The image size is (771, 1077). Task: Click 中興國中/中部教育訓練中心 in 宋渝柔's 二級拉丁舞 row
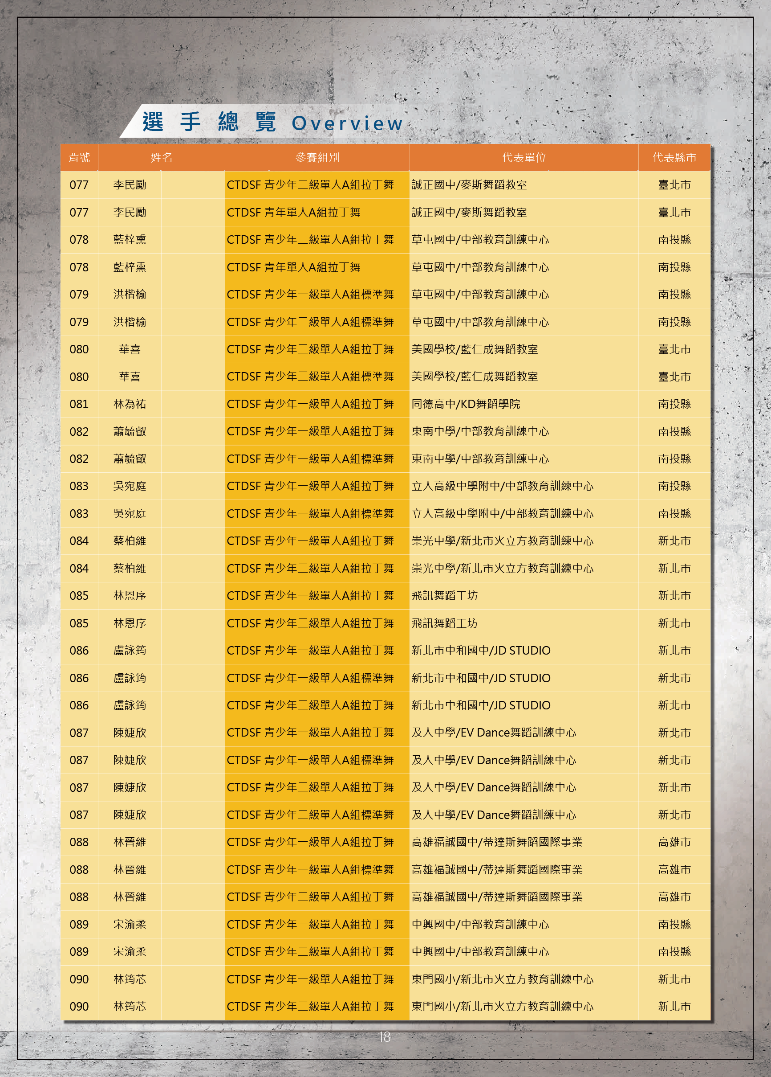[480, 952]
